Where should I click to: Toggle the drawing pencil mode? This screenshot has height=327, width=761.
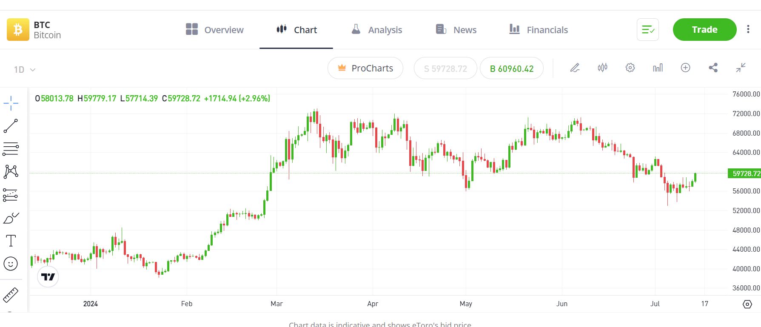point(575,68)
